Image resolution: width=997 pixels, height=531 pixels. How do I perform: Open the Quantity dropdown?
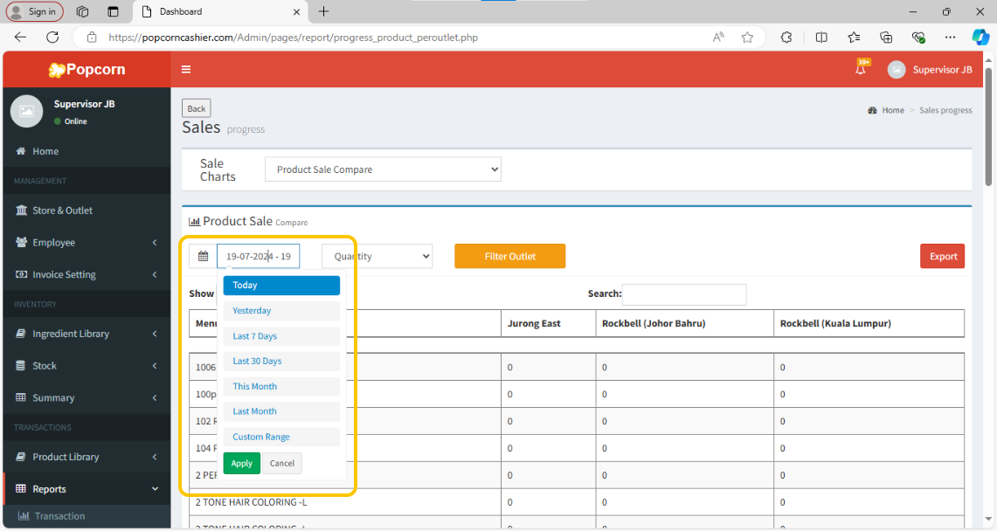(377, 256)
